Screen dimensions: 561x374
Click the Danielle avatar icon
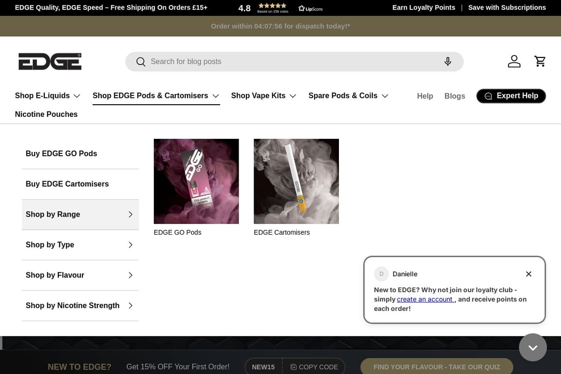click(381, 274)
